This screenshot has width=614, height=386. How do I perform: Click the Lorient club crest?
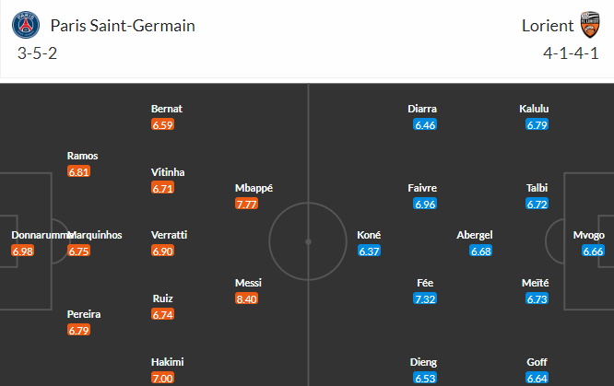click(x=590, y=25)
